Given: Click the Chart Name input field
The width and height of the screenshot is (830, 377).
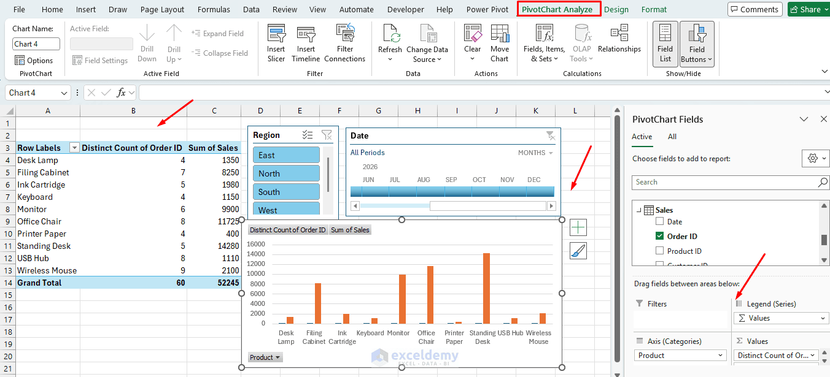Looking at the screenshot, I should (36, 44).
